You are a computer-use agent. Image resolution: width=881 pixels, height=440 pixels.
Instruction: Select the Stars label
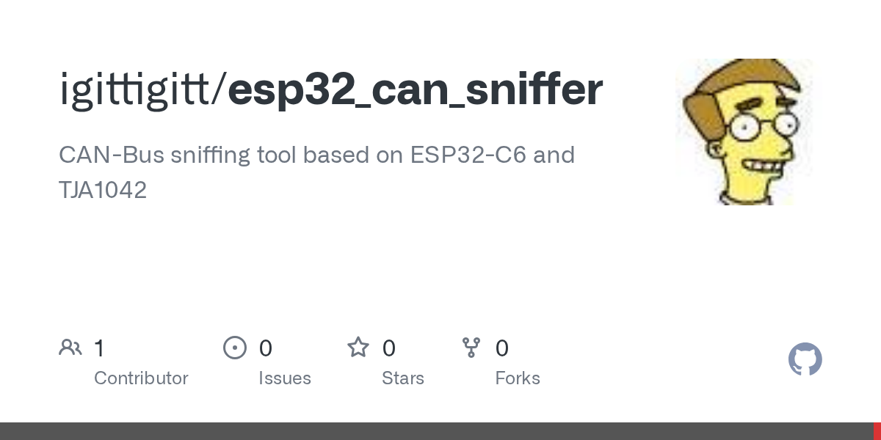[x=403, y=378]
